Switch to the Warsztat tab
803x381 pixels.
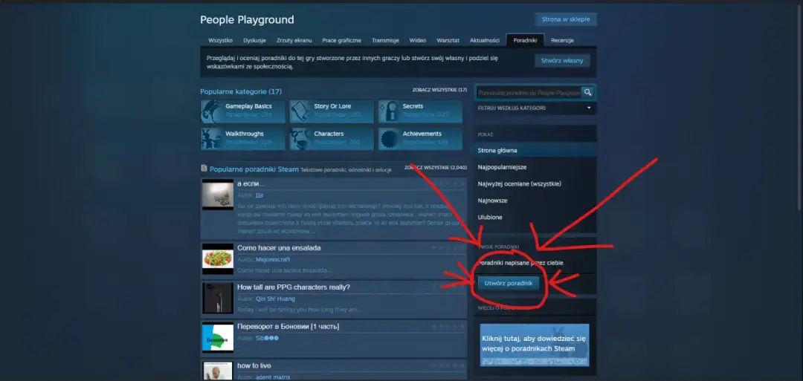coord(448,40)
